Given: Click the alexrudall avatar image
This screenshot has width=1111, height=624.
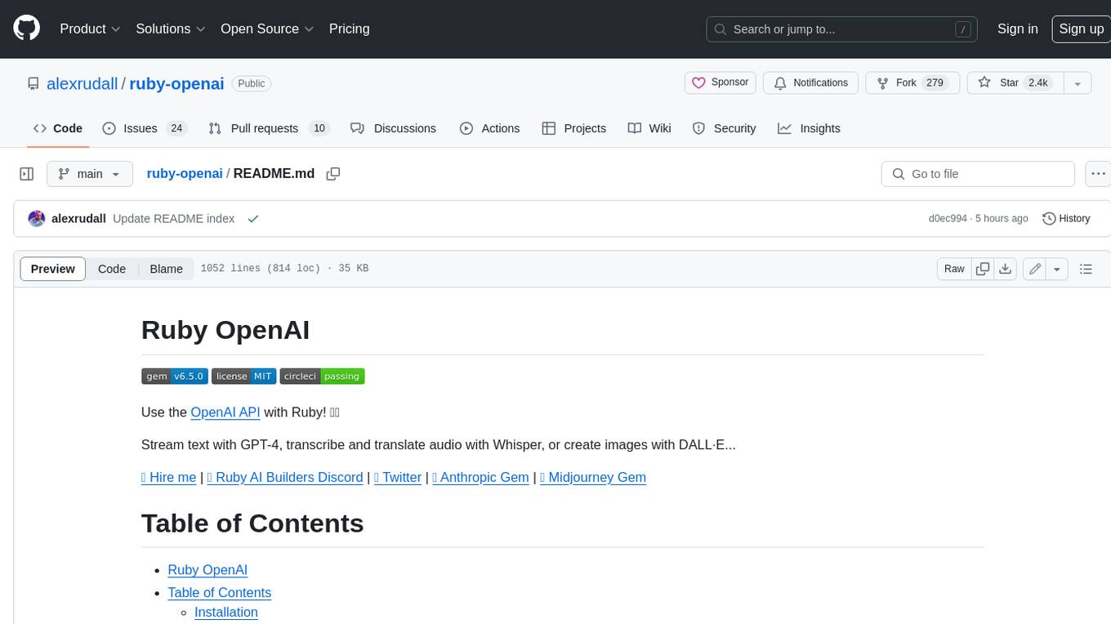Looking at the screenshot, I should pos(36,219).
